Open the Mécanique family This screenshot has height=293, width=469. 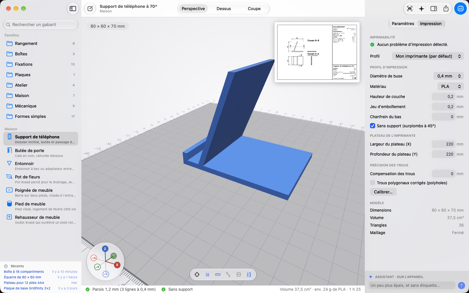pos(41,106)
